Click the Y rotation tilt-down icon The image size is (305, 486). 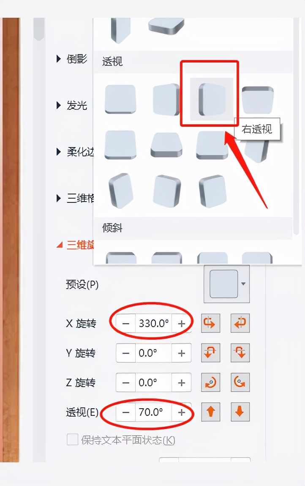[x=240, y=353]
